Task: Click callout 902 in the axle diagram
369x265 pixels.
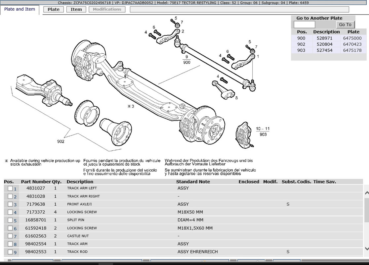Action: click(x=61, y=141)
